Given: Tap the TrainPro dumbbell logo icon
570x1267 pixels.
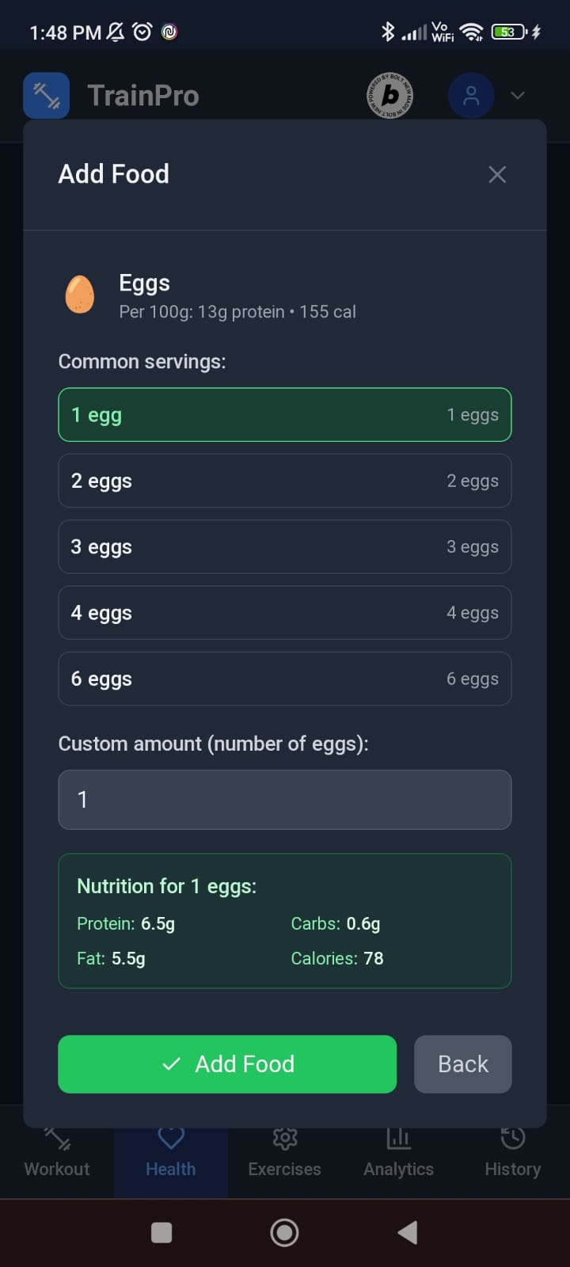Looking at the screenshot, I should pyautogui.click(x=47, y=96).
